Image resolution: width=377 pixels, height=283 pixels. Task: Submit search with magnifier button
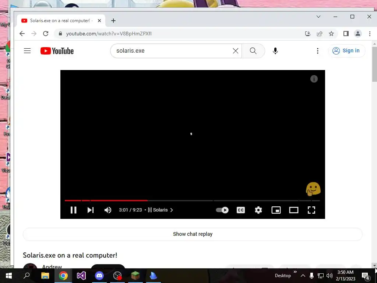[253, 51]
